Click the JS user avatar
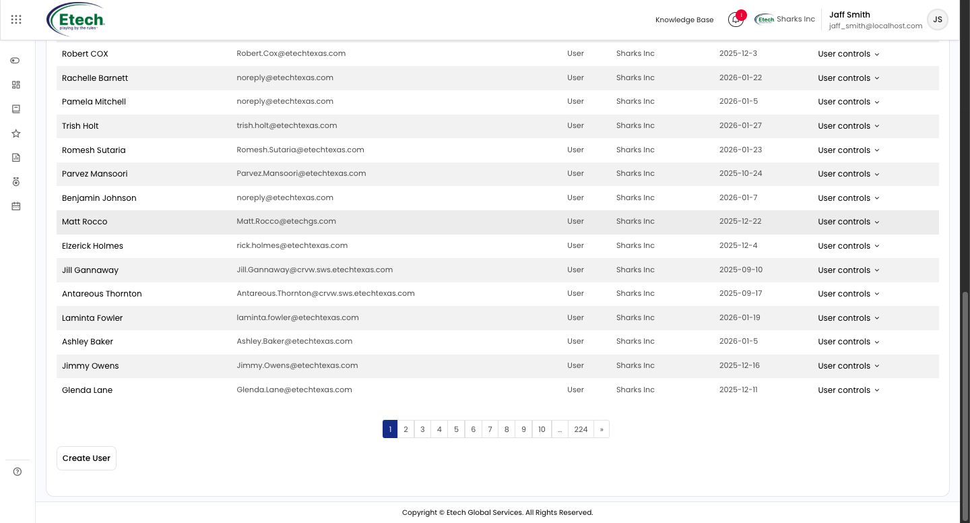Screen dimensions: 970x523 pos(938,20)
